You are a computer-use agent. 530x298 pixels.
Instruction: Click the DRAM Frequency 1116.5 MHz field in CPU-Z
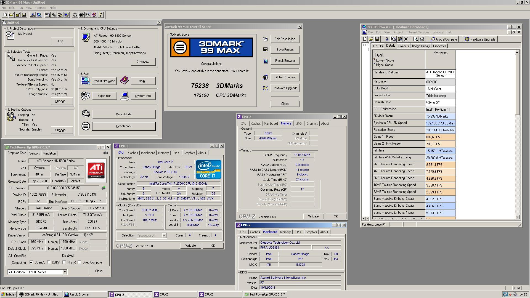point(302,155)
